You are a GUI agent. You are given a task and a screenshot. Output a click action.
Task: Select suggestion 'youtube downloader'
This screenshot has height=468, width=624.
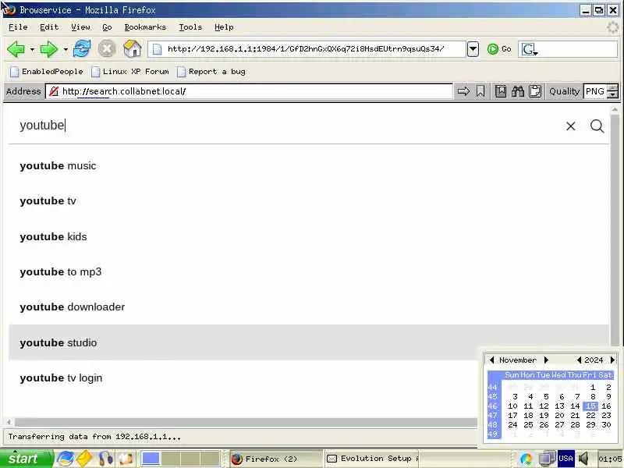pos(308,307)
